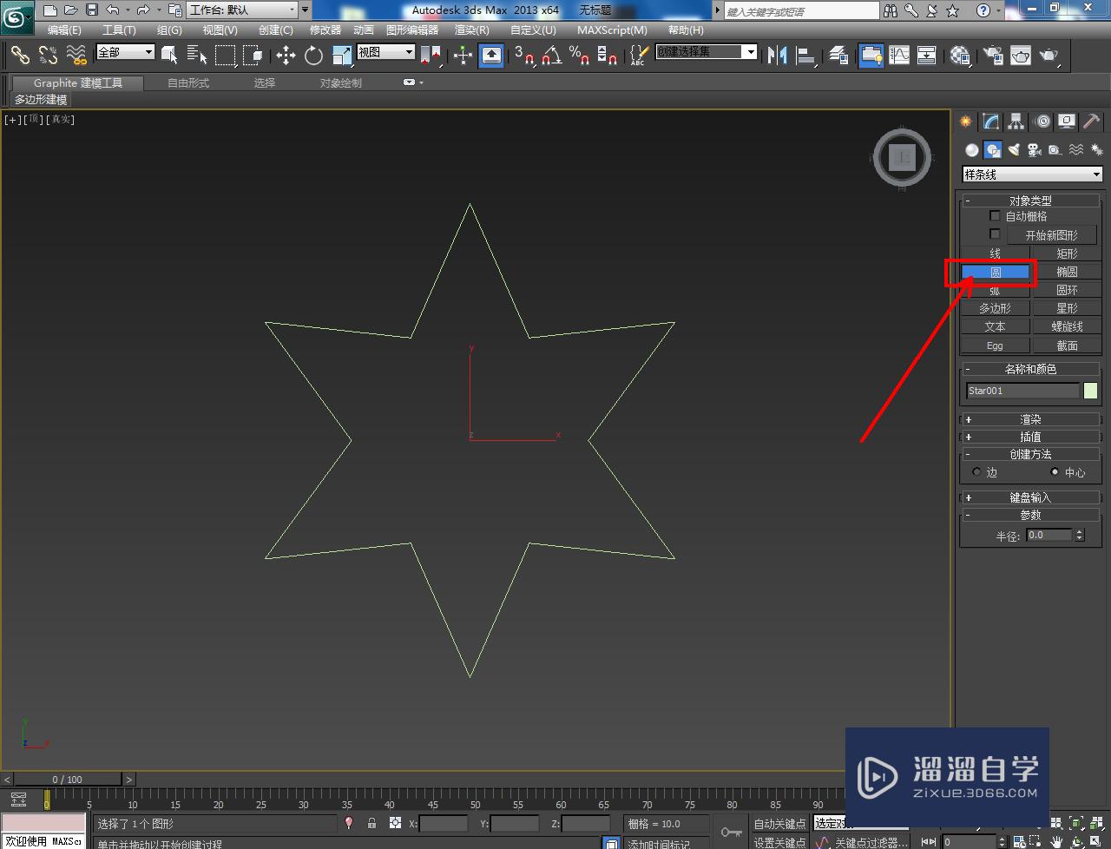The height and width of the screenshot is (849, 1111).
Task: Open the Hierarchy panel tab
Action: pyautogui.click(x=1016, y=122)
